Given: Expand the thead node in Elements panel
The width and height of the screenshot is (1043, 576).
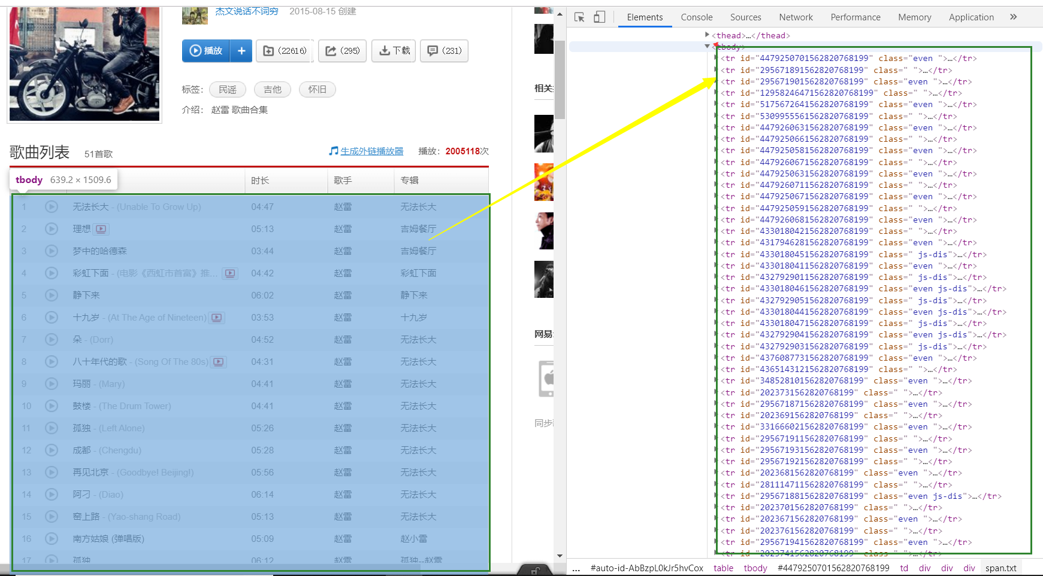Looking at the screenshot, I should (x=708, y=35).
